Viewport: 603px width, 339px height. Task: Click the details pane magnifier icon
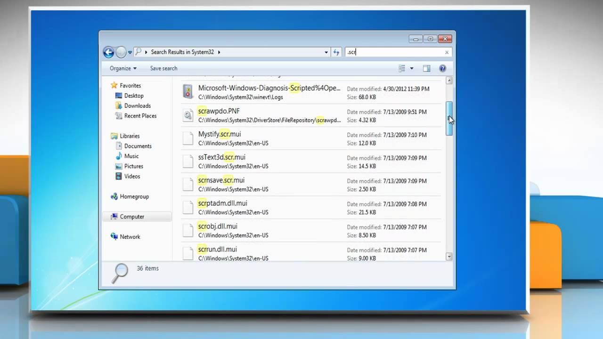pyautogui.click(x=120, y=273)
